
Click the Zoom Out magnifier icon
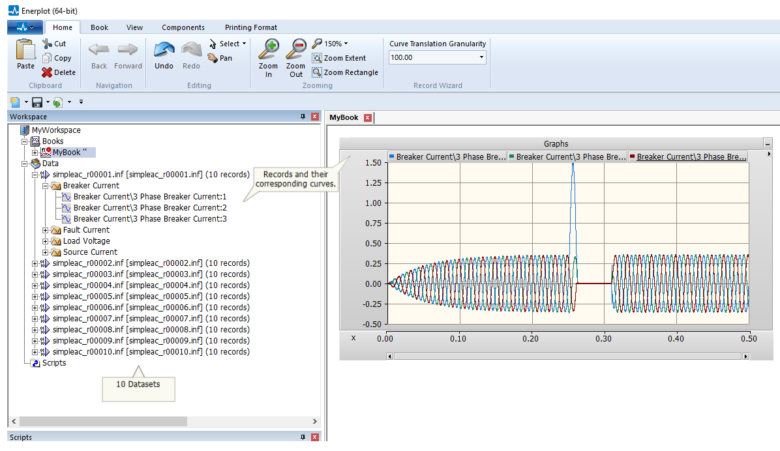295,50
